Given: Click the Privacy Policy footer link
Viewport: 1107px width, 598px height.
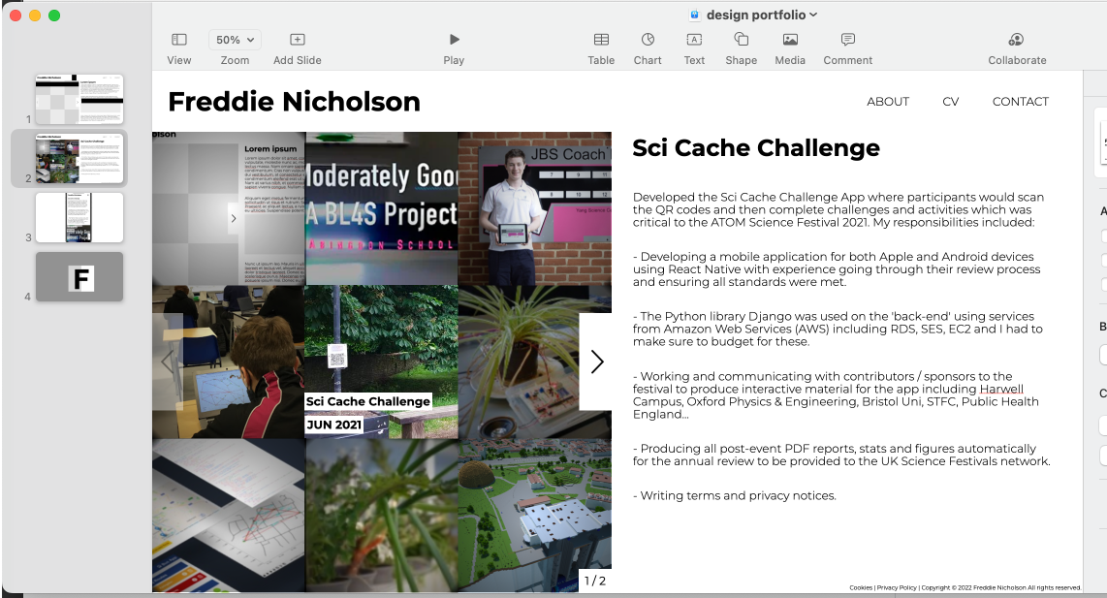Looking at the screenshot, I should click(x=896, y=587).
